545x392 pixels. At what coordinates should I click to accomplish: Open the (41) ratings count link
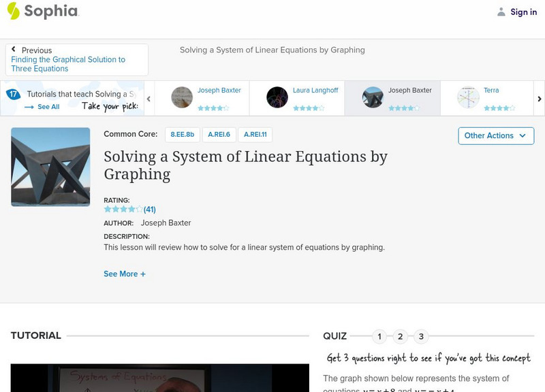pyautogui.click(x=150, y=210)
